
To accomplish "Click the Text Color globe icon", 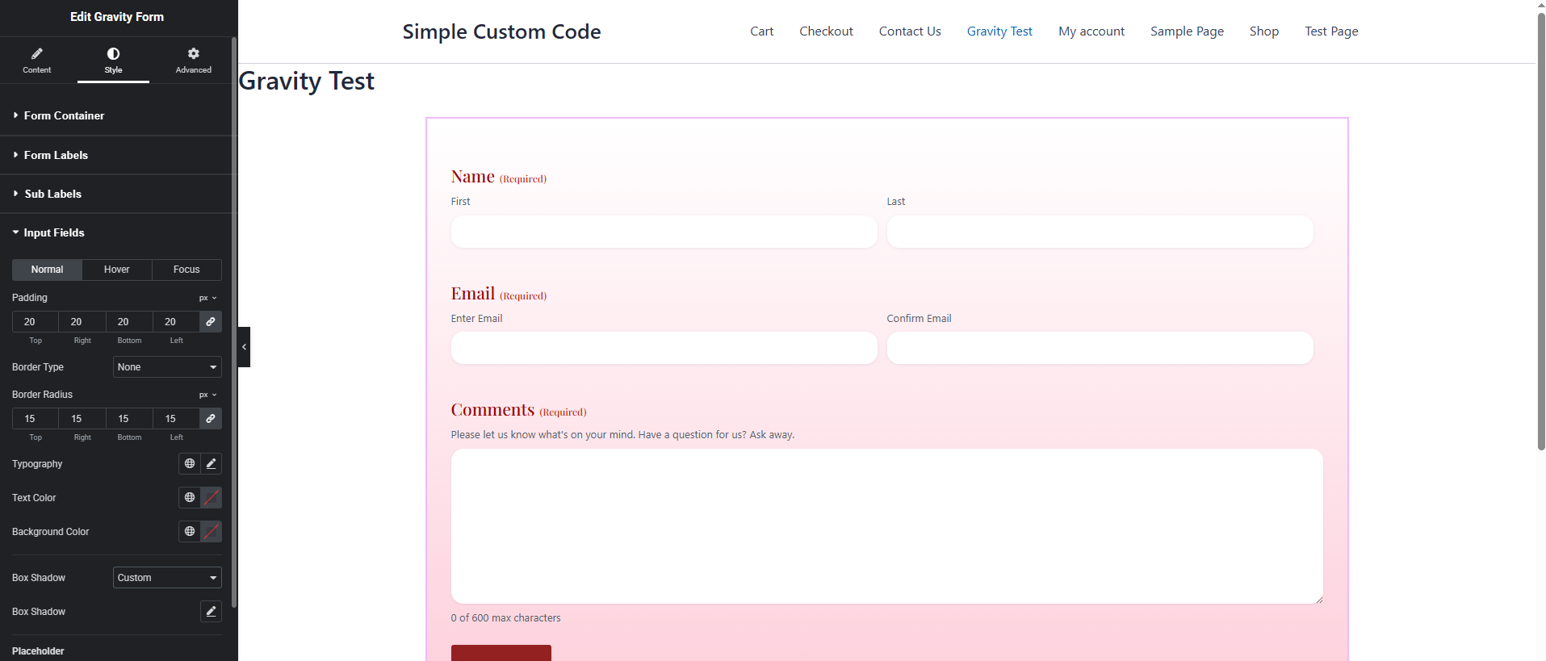I will 190,498.
